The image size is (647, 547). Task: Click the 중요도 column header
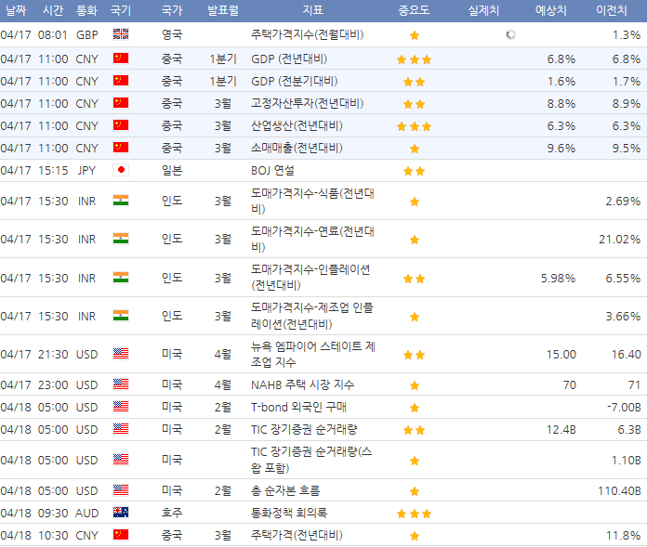[414, 10]
